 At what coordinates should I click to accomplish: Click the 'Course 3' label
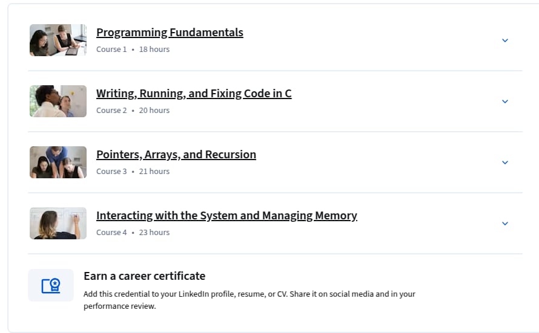pyautogui.click(x=111, y=172)
